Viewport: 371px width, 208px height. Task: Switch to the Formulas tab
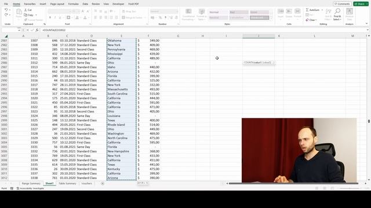(x=74, y=4)
